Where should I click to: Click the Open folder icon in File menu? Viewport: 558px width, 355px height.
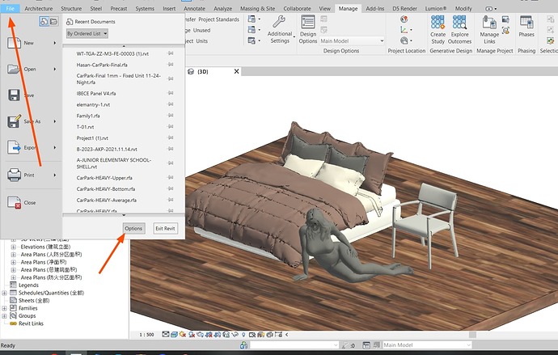pyautogui.click(x=14, y=69)
